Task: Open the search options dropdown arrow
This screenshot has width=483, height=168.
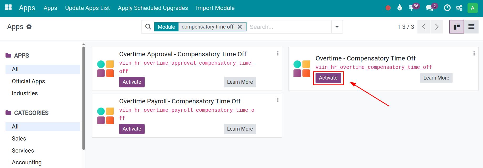Action: click(337, 26)
